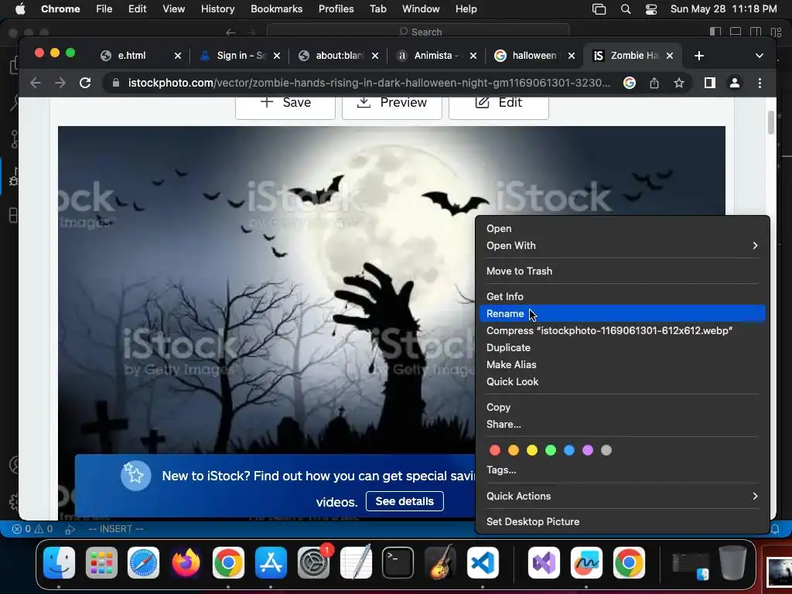Viewport: 792px width, 594px height.
Task: Launch Safari from the Dock
Action: click(x=143, y=562)
